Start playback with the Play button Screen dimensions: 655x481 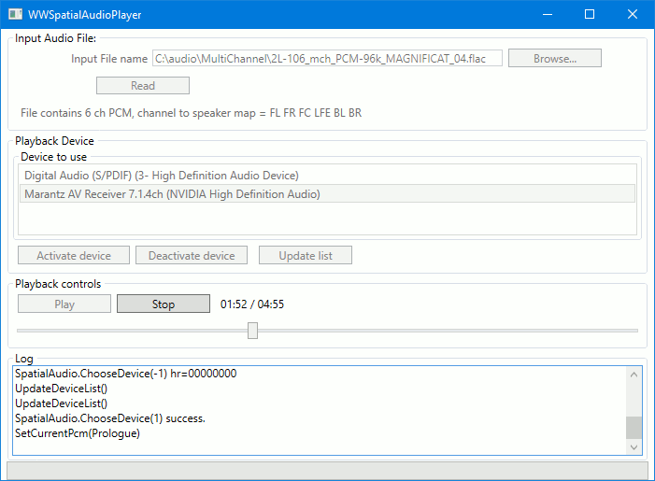click(64, 304)
